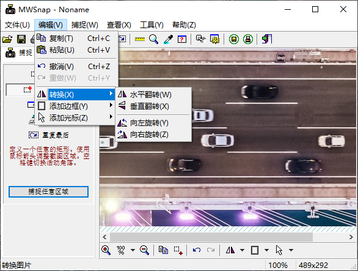Select the color picker eyedropper tool

click(168, 39)
